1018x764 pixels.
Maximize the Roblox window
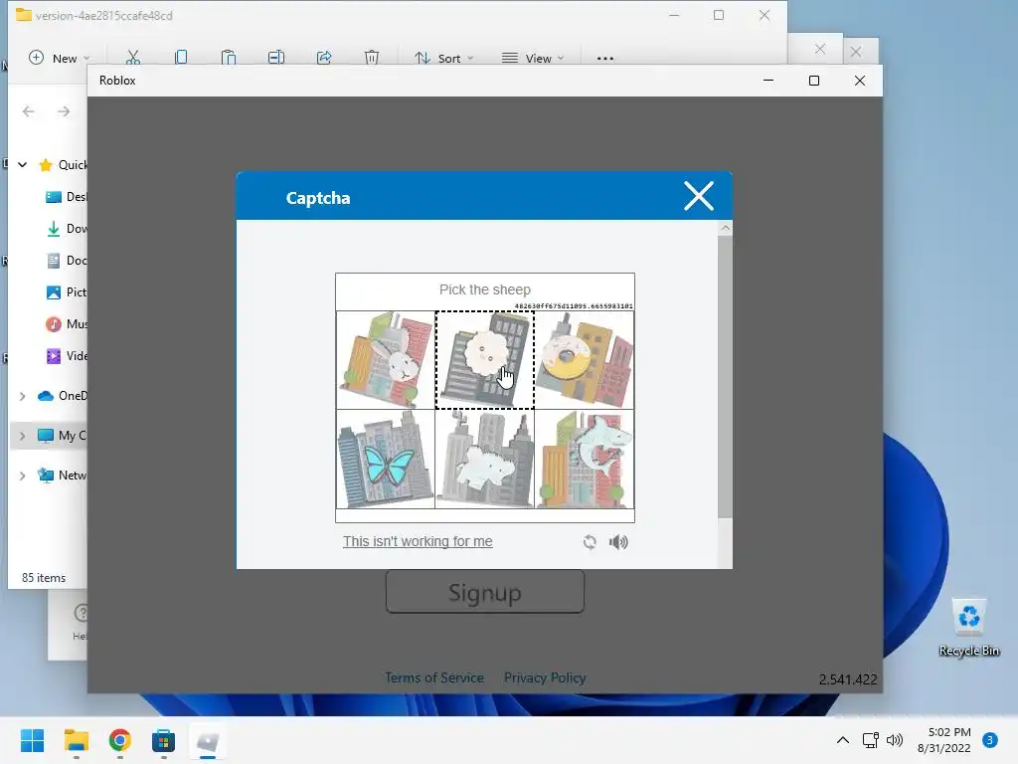(814, 81)
